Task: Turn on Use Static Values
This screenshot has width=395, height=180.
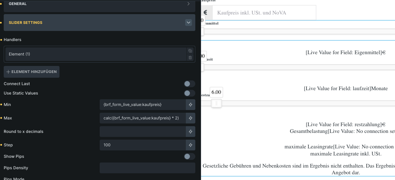Action: tap(189, 93)
